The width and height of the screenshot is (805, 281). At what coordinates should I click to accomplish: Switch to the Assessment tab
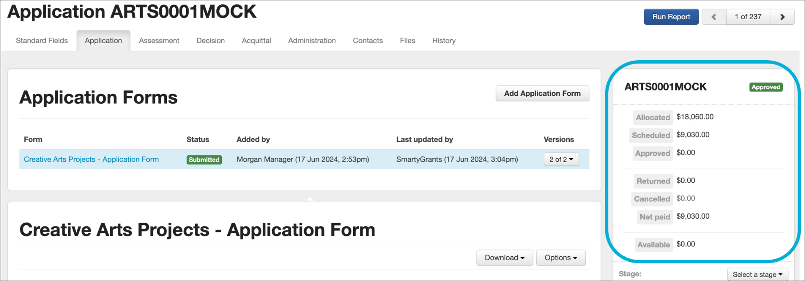[159, 41]
